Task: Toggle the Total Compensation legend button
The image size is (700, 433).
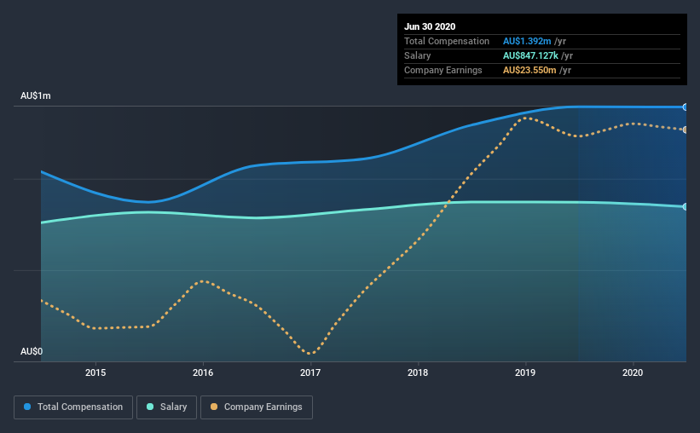Action: point(73,407)
